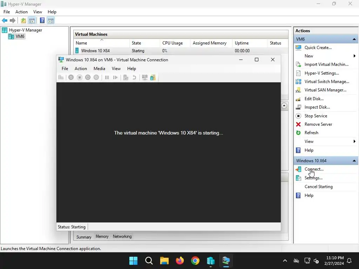The image size is (359, 269).
Task: Toggle the Show/Hide Action Pane toolbar icon
Action: pos(50,21)
